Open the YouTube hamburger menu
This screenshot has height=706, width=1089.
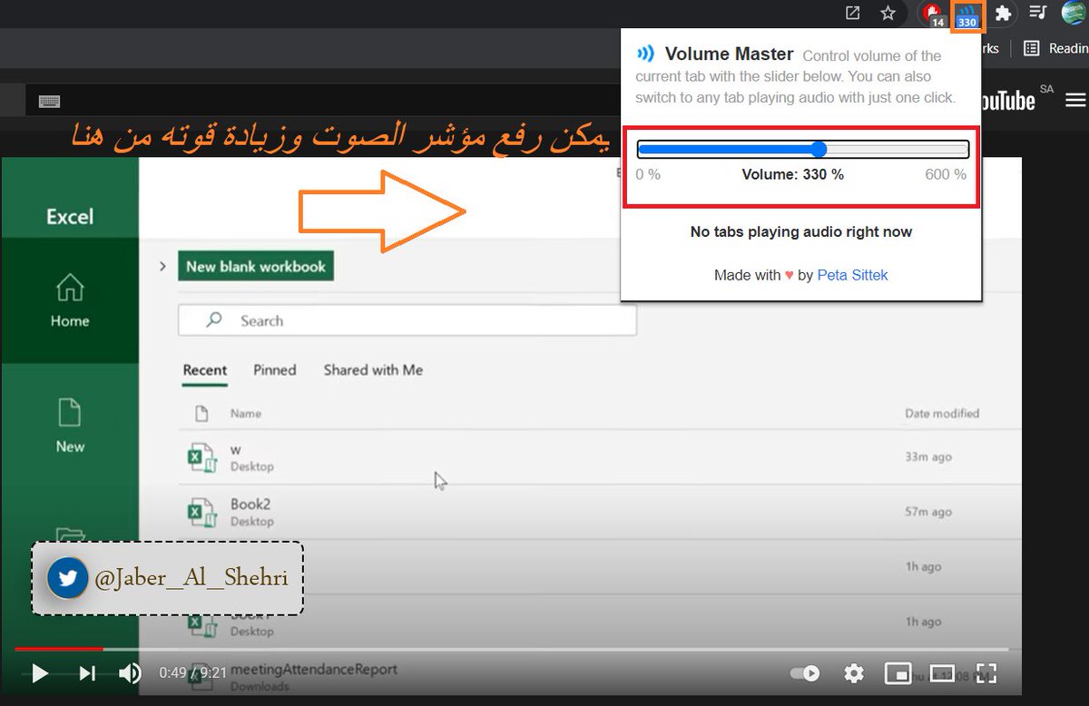(x=1075, y=100)
